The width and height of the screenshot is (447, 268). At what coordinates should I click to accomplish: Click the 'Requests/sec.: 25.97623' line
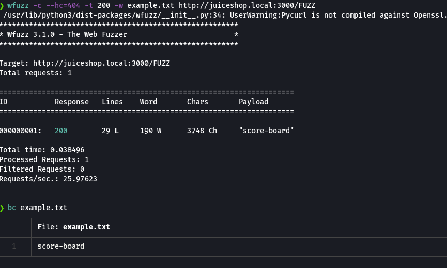(x=49, y=179)
